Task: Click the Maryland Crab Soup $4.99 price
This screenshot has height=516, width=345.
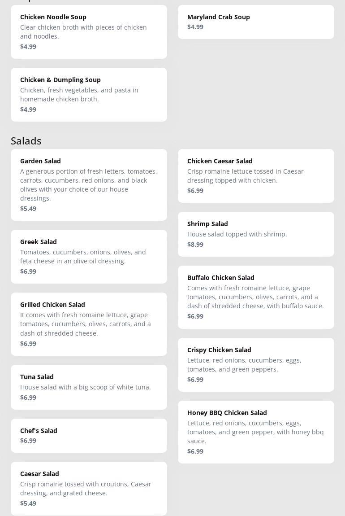Action: tap(195, 27)
